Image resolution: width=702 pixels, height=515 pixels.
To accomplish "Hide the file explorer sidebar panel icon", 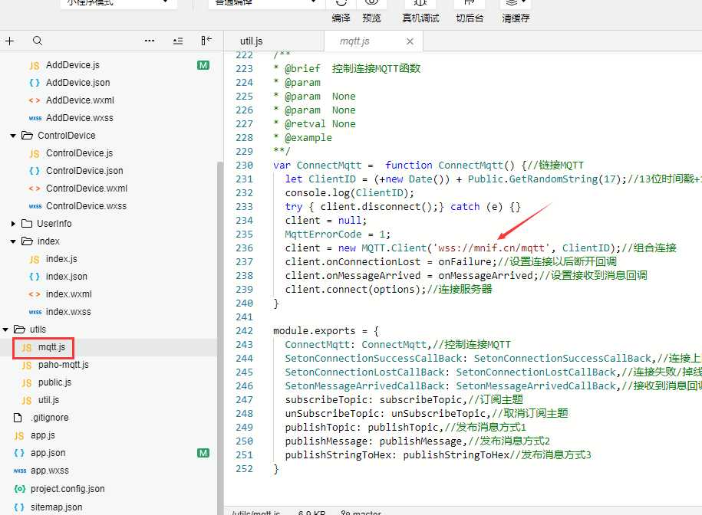I will pyautogui.click(x=206, y=41).
